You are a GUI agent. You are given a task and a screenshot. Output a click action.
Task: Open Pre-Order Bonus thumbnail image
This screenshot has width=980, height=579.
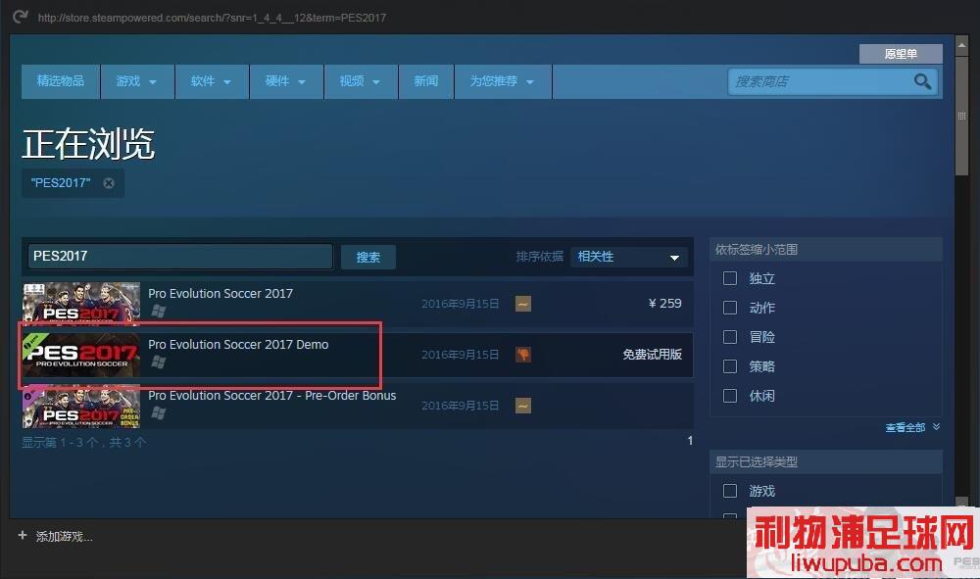(81, 406)
